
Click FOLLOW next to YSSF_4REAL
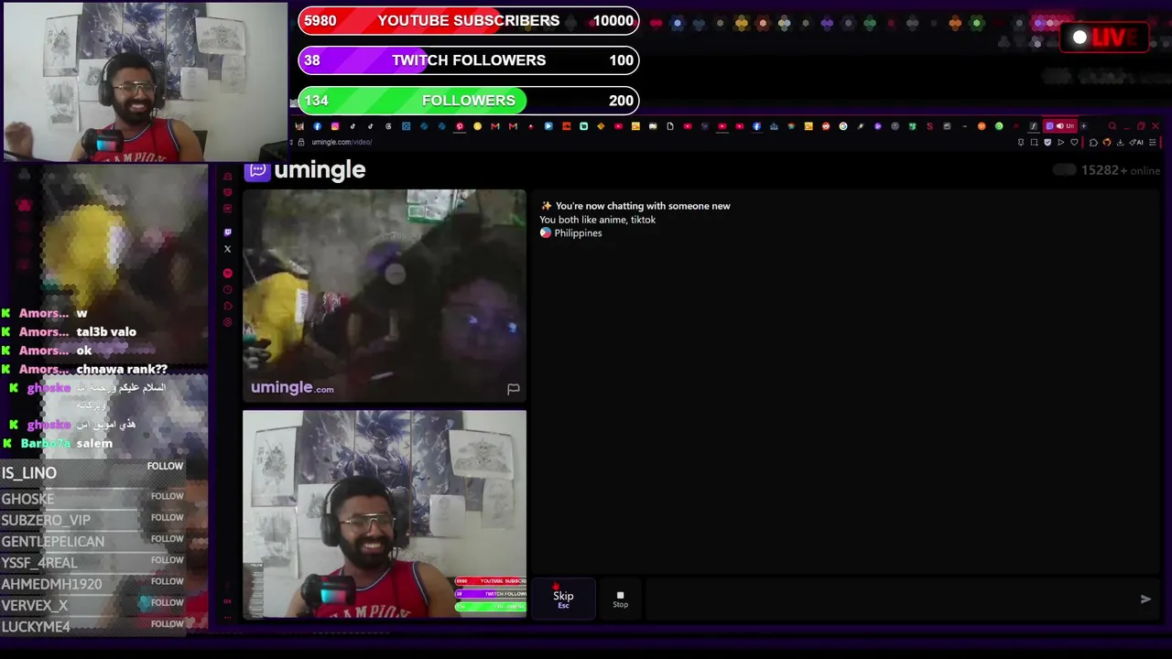click(167, 560)
